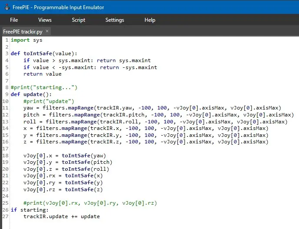Click the 'yaw = filters.mapRange' line
This screenshot has height=229, width=299.
(152, 108)
